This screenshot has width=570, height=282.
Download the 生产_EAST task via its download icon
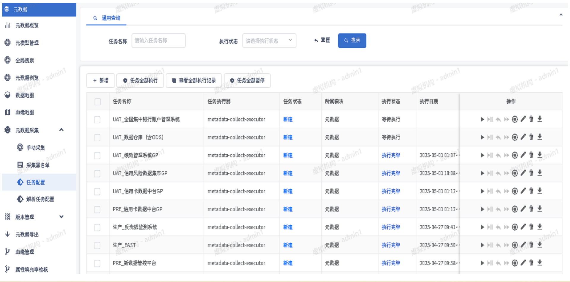540,245
